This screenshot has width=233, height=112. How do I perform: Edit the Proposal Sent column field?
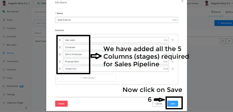coord(116,62)
